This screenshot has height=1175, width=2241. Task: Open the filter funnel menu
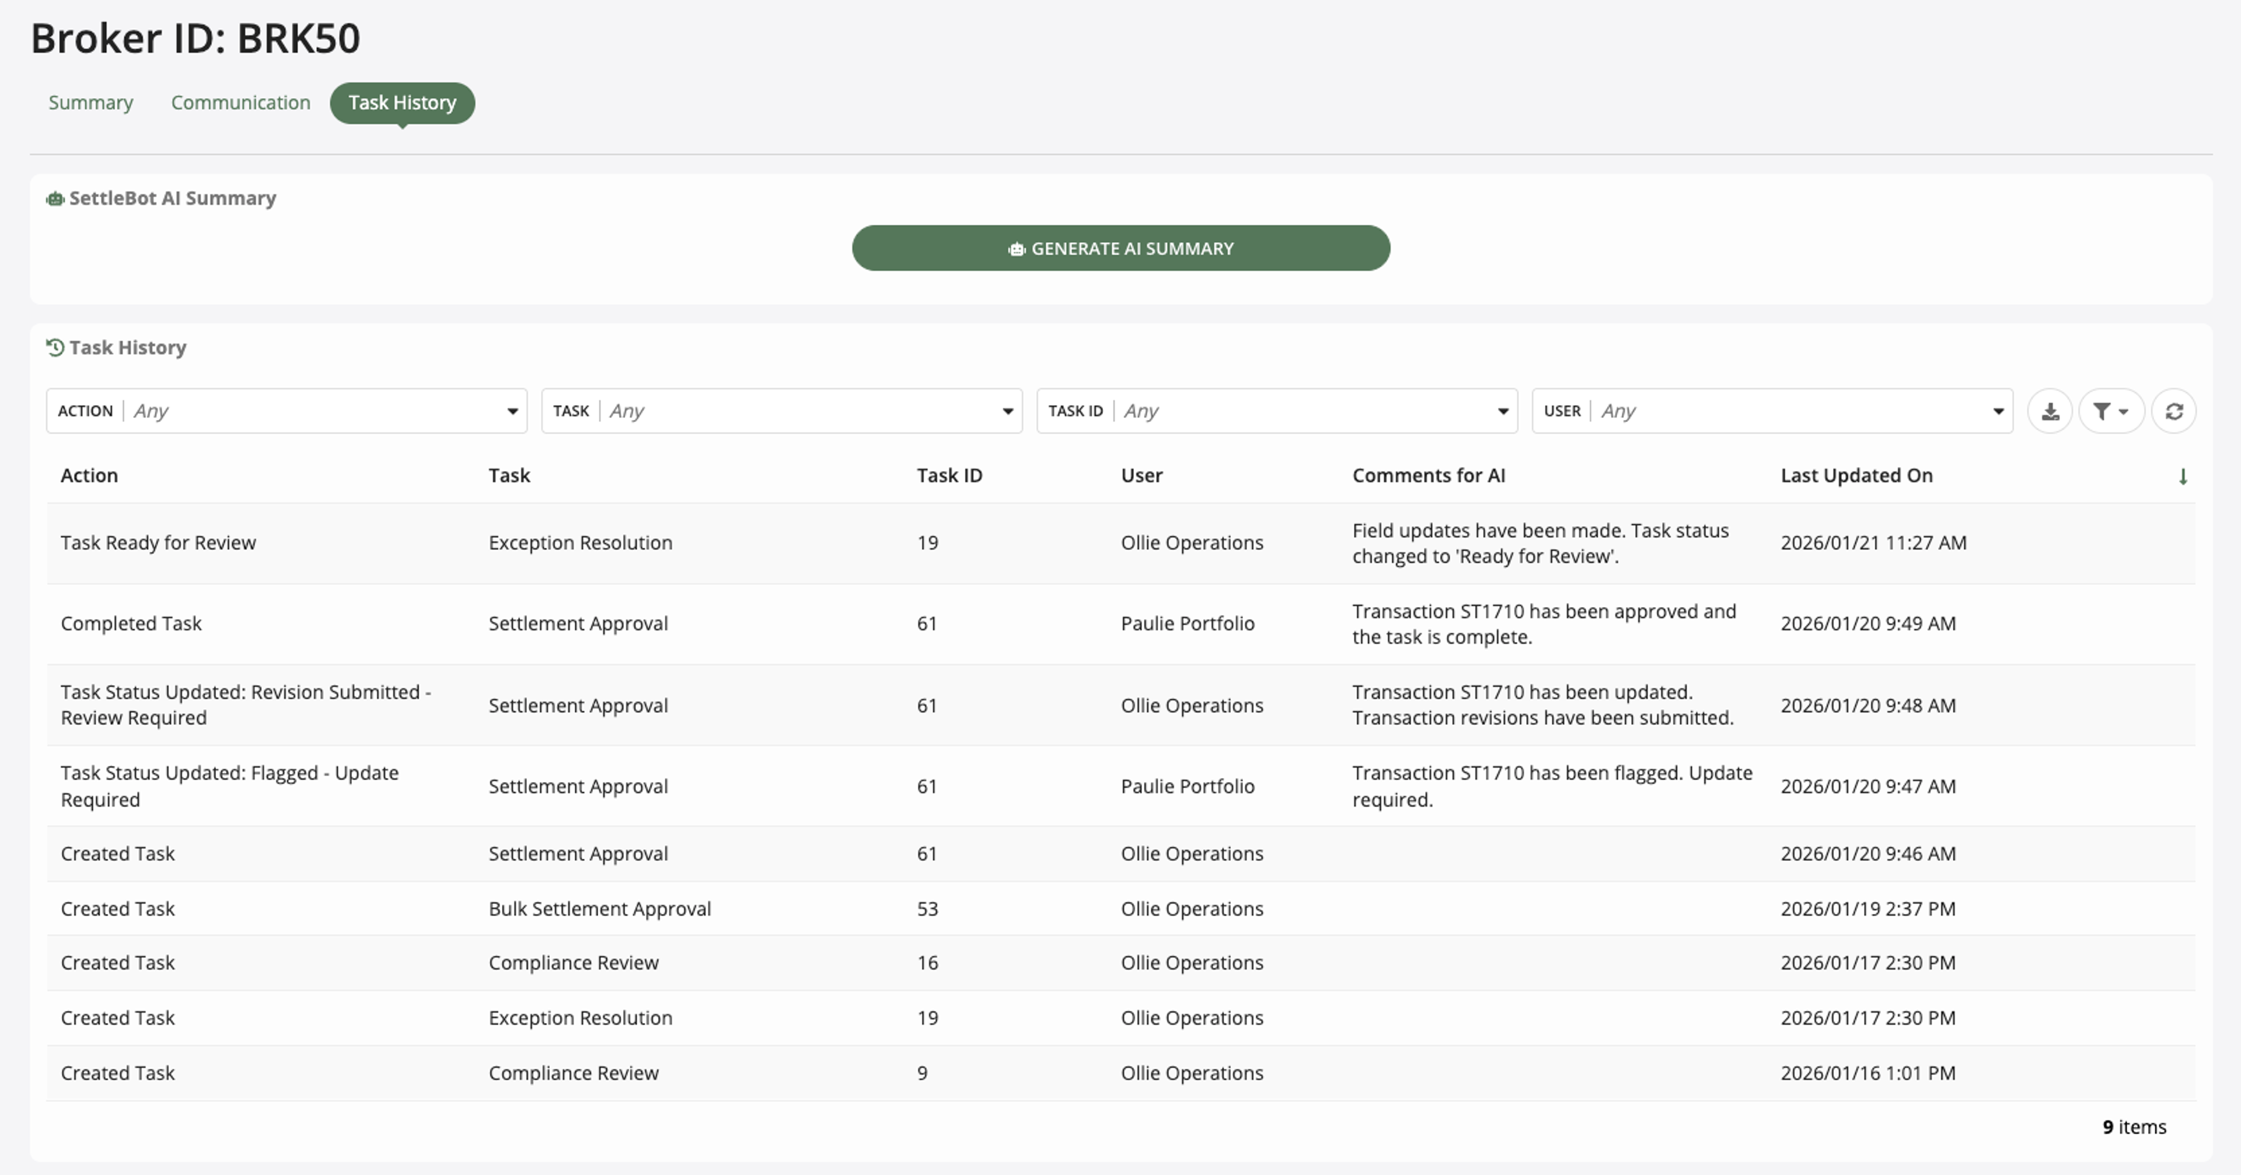pos(2110,411)
